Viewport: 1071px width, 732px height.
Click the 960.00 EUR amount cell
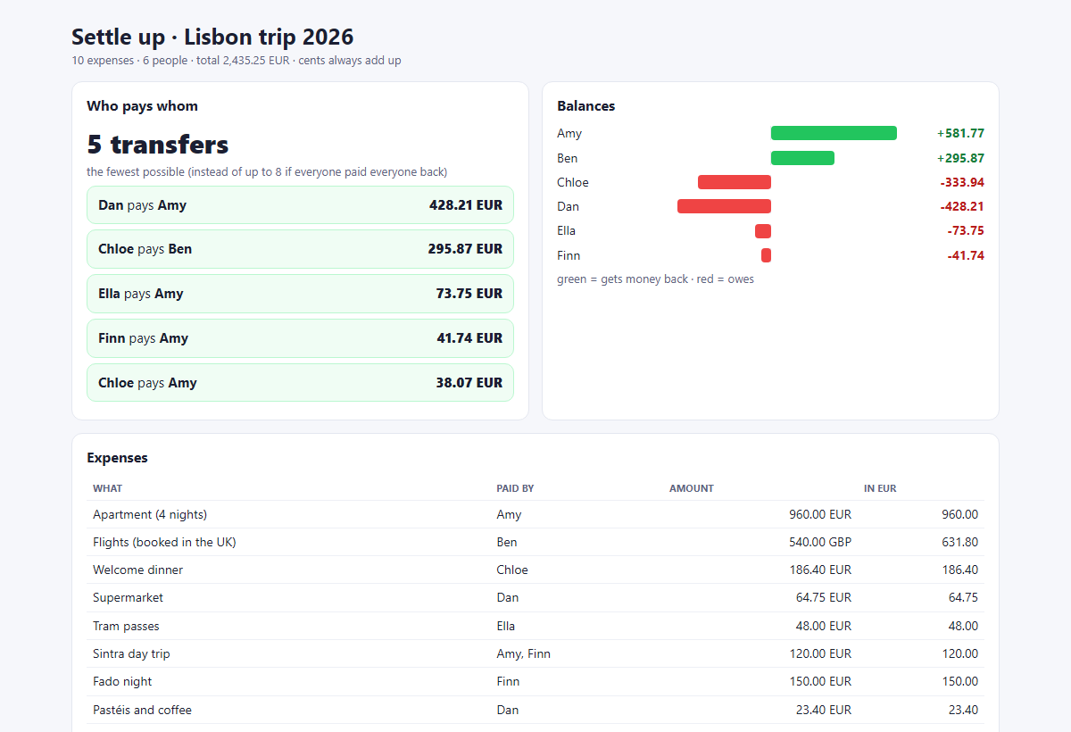click(x=820, y=514)
